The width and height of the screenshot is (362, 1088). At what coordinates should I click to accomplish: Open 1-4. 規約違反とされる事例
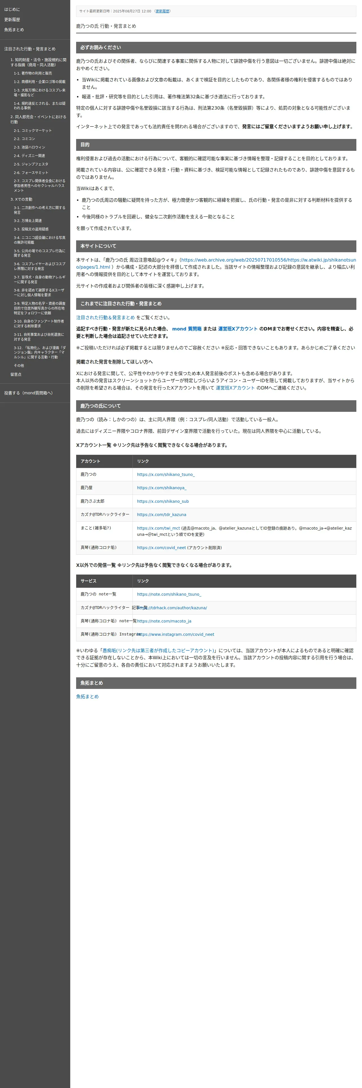point(40,106)
